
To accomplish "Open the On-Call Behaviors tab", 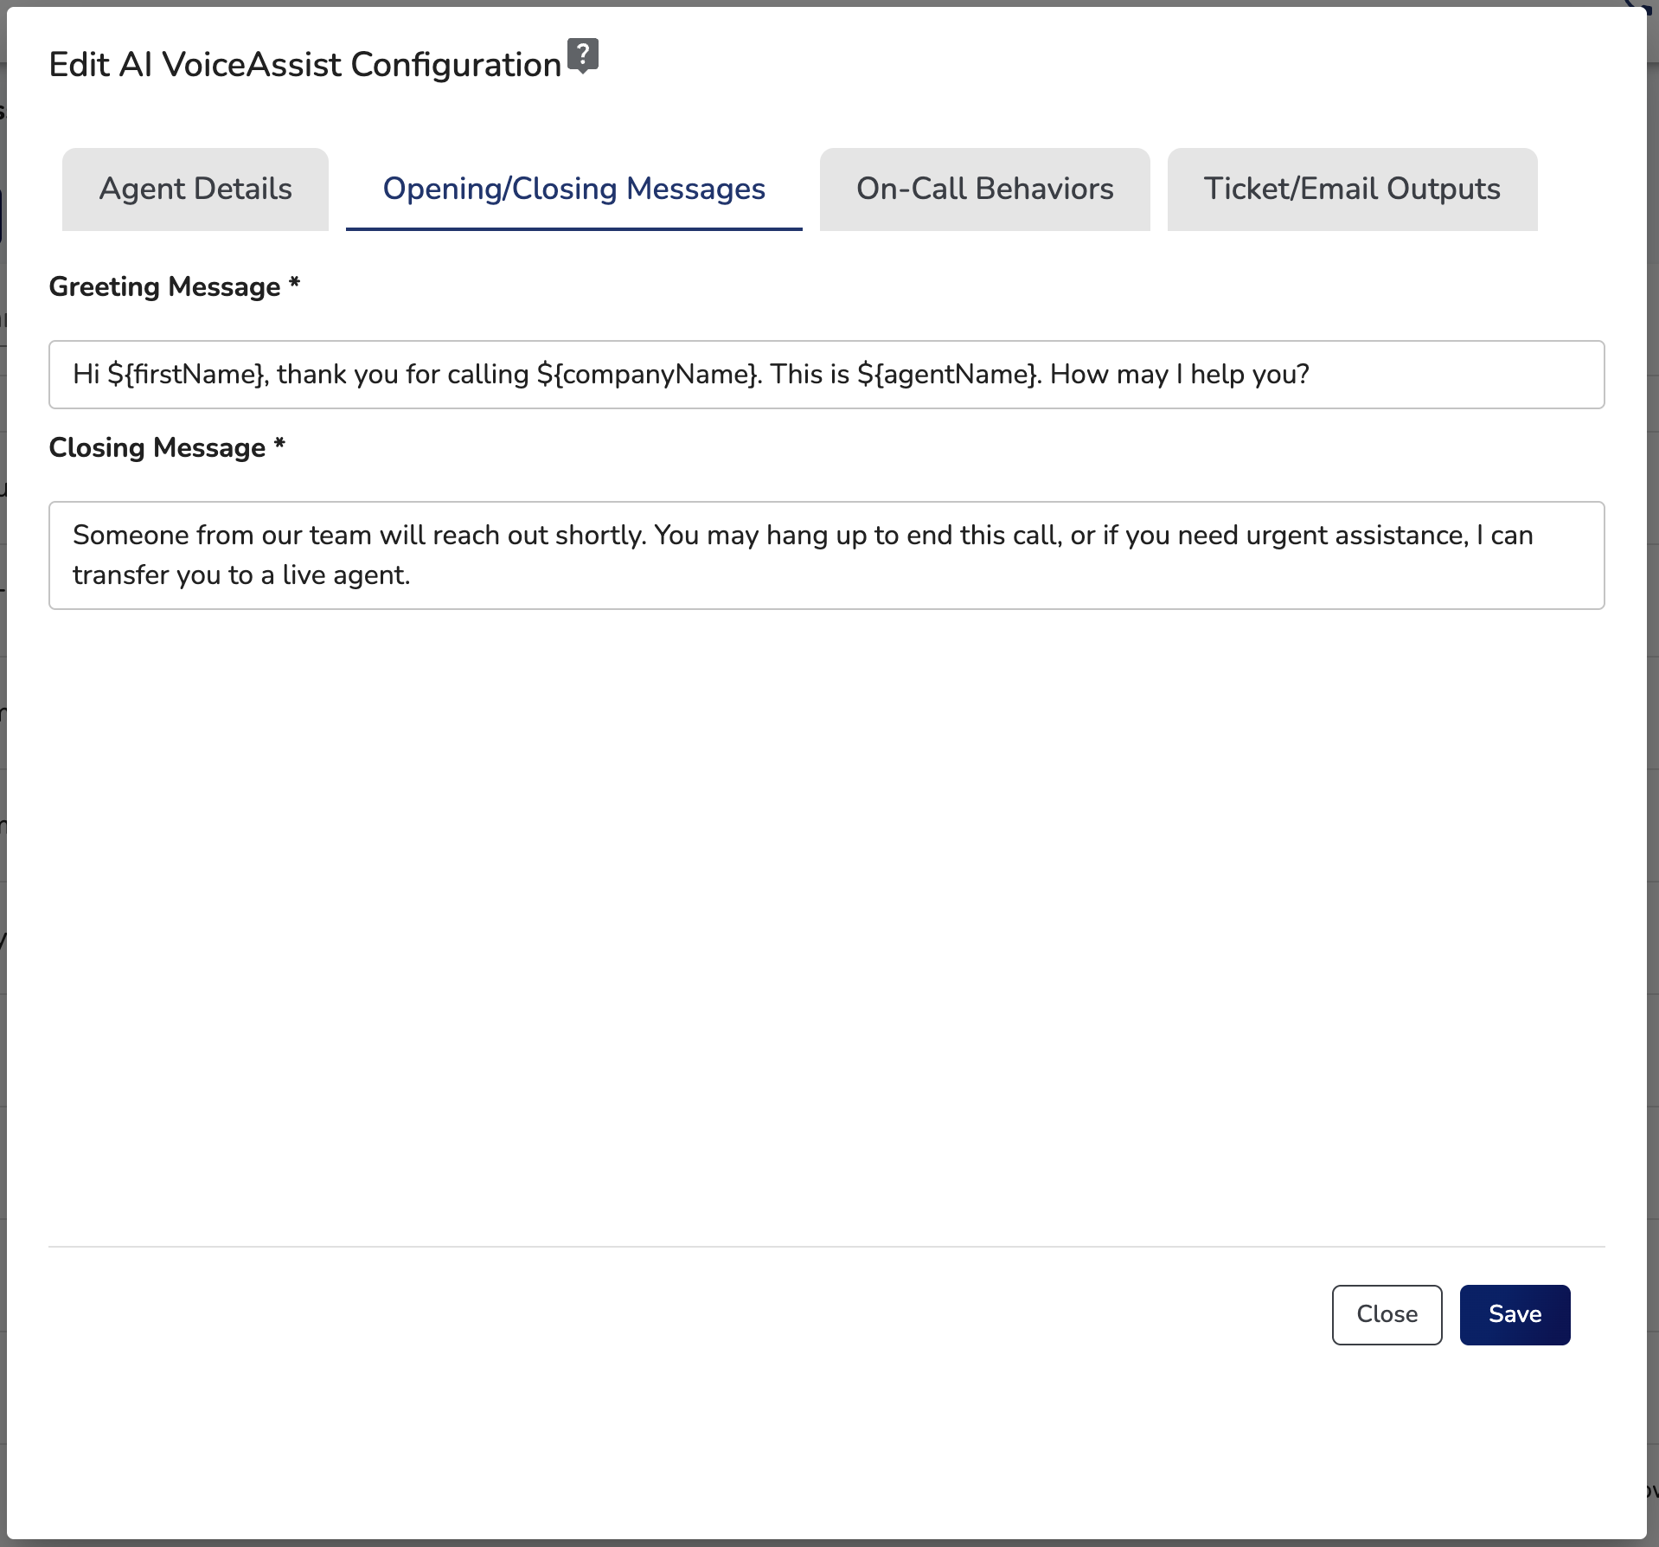I will [985, 189].
